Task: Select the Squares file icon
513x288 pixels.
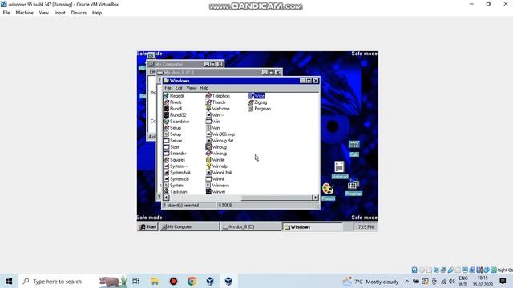Action: (x=166, y=160)
